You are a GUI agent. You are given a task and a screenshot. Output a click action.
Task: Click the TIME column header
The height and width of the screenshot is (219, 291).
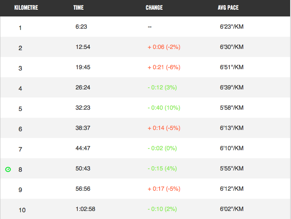coord(79,8)
